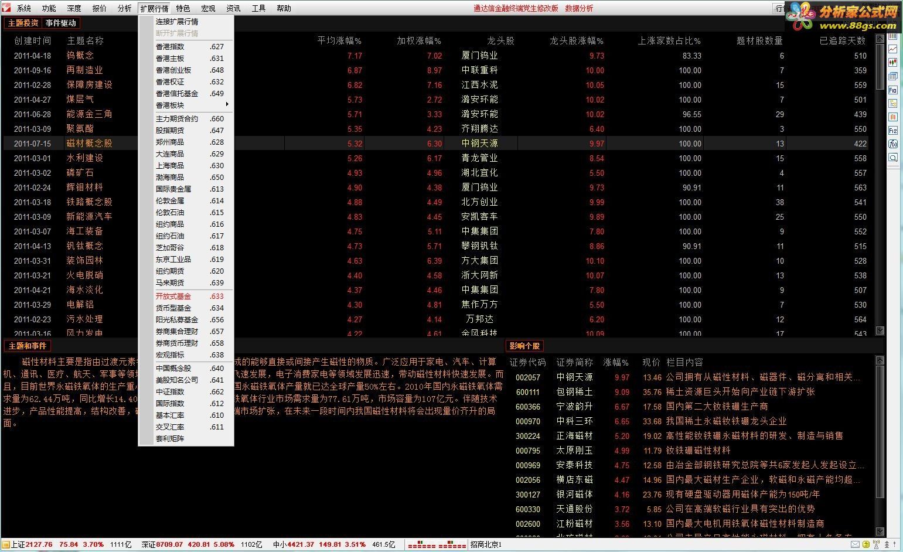Screen dimensions: 903x552
Task: Select the 铁路概念股 theme row
Action: pyautogui.click(x=436, y=202)
